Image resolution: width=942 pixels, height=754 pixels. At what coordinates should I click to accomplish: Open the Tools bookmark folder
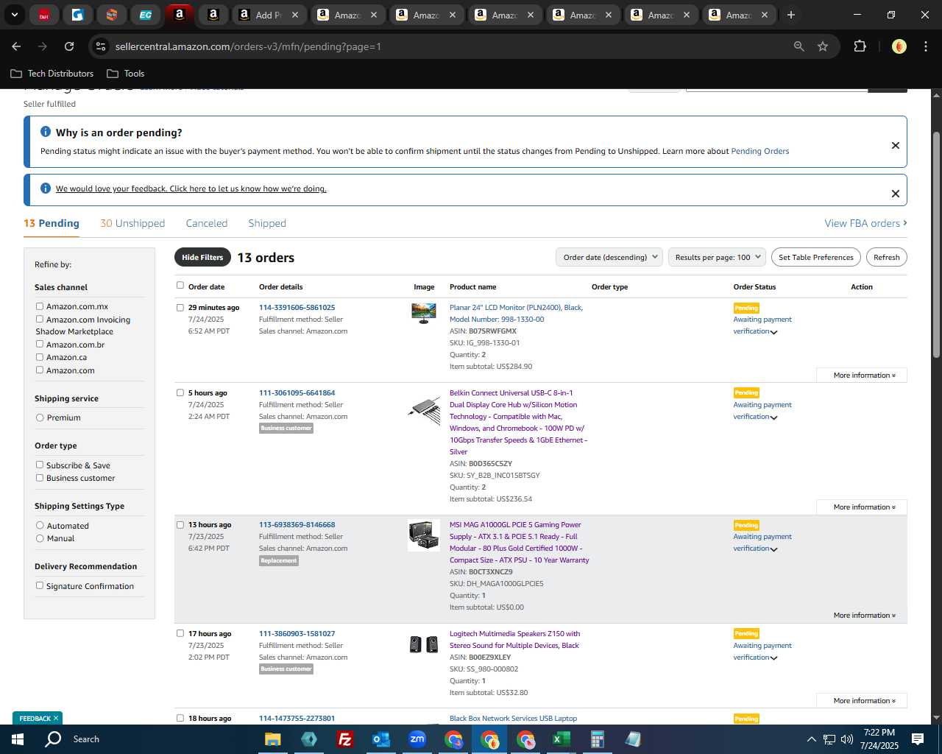coord(126,74)
